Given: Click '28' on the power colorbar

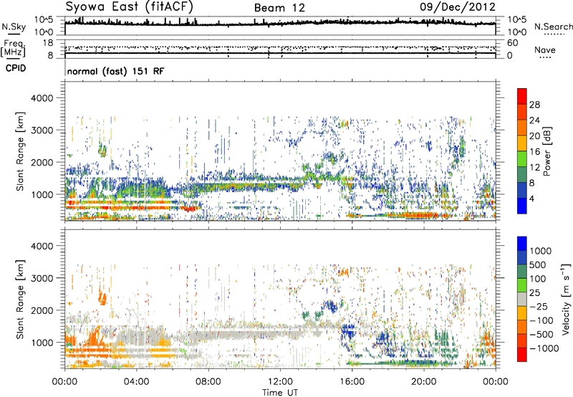Looking at the screenshot, I should pyautogui.click(x=534, y=105).
